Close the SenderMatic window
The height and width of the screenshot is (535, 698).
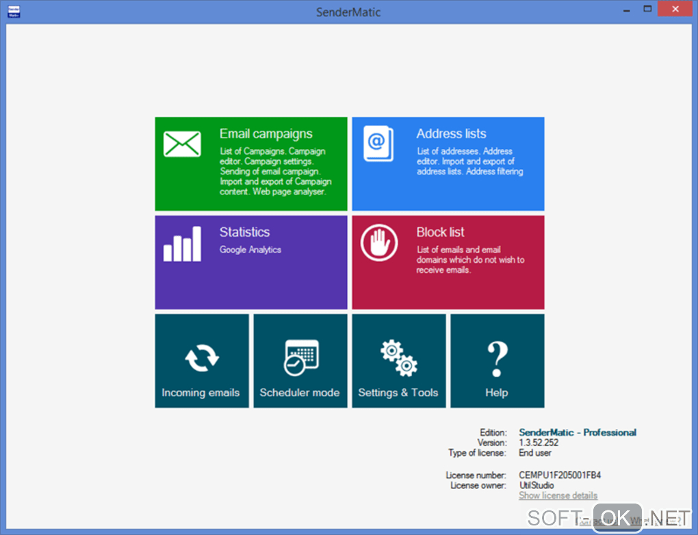(x=675, y=9)
